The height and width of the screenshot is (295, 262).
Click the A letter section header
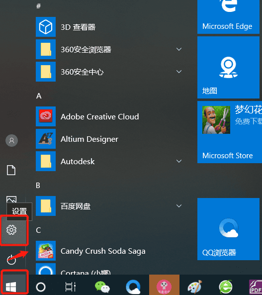(x=39, y=96)
